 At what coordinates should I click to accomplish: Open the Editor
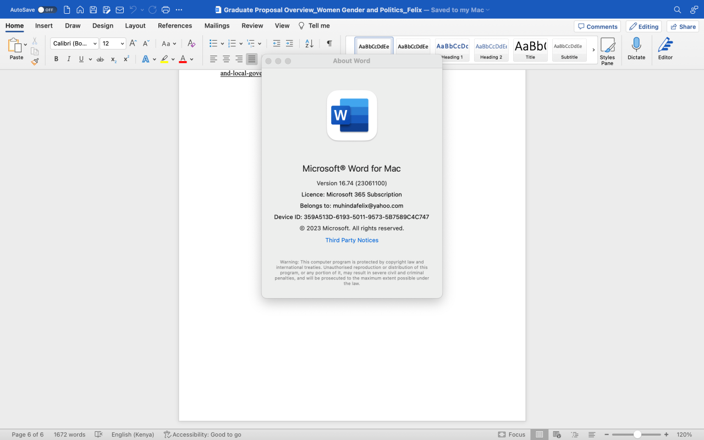coord(665,49)
